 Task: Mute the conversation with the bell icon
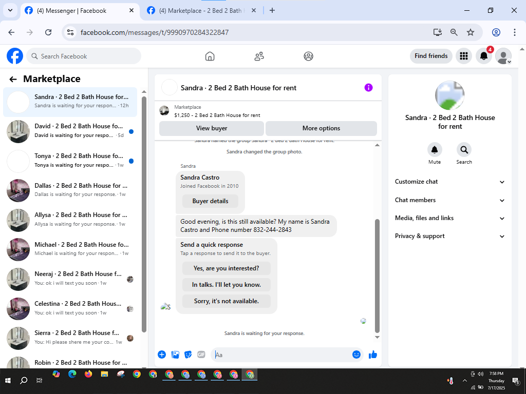point(435,150)
